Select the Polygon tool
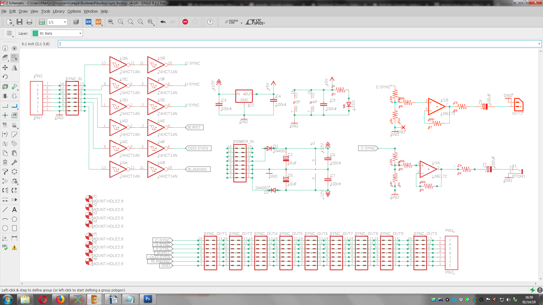The height and width of the screenshot is (305, 543). [x=14, y=219]
